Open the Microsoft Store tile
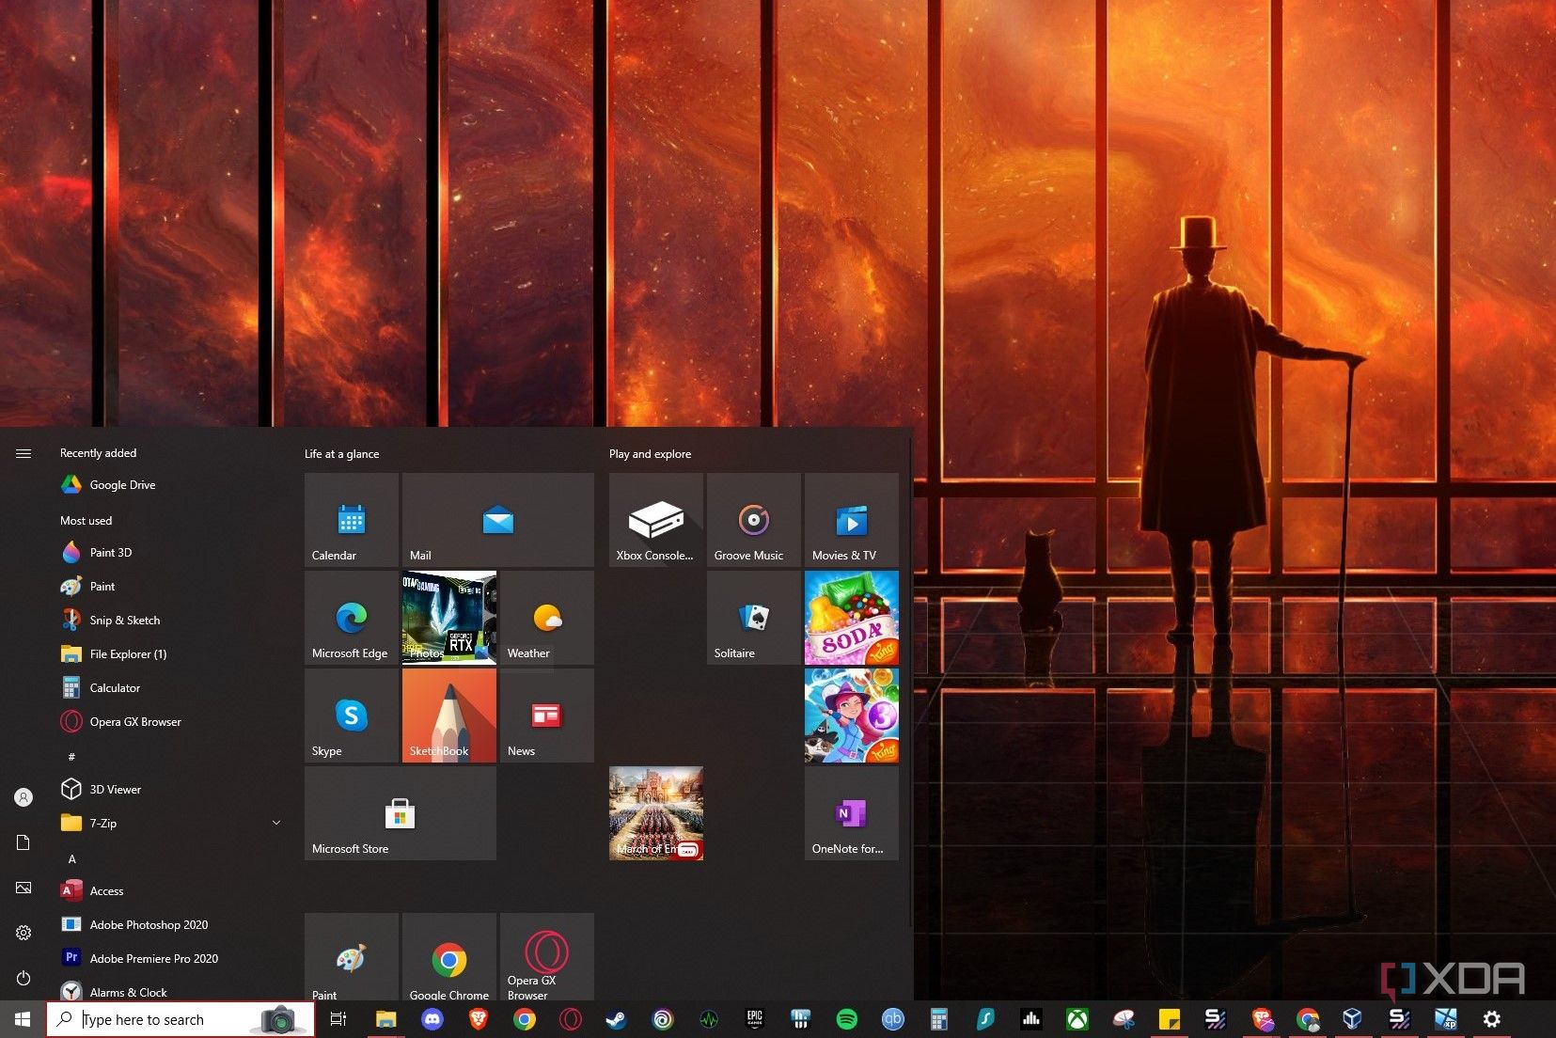This screenshot has height=1038, width=1556. point(400,812)
